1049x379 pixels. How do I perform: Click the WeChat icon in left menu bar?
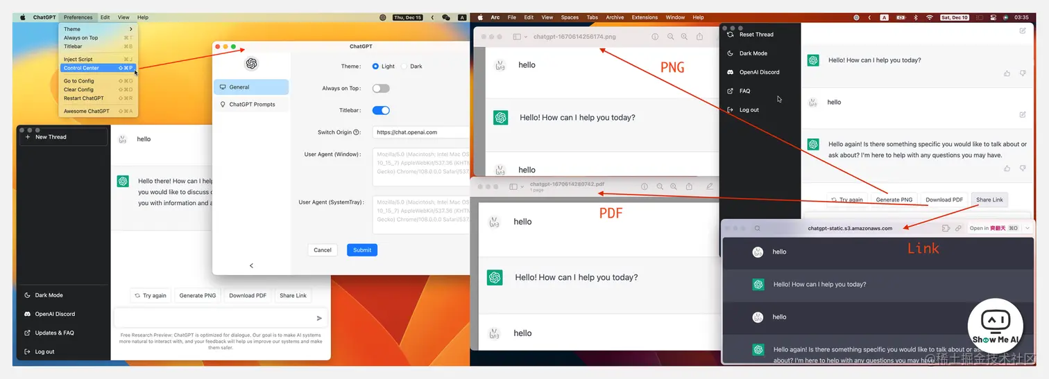coord(446,17)
